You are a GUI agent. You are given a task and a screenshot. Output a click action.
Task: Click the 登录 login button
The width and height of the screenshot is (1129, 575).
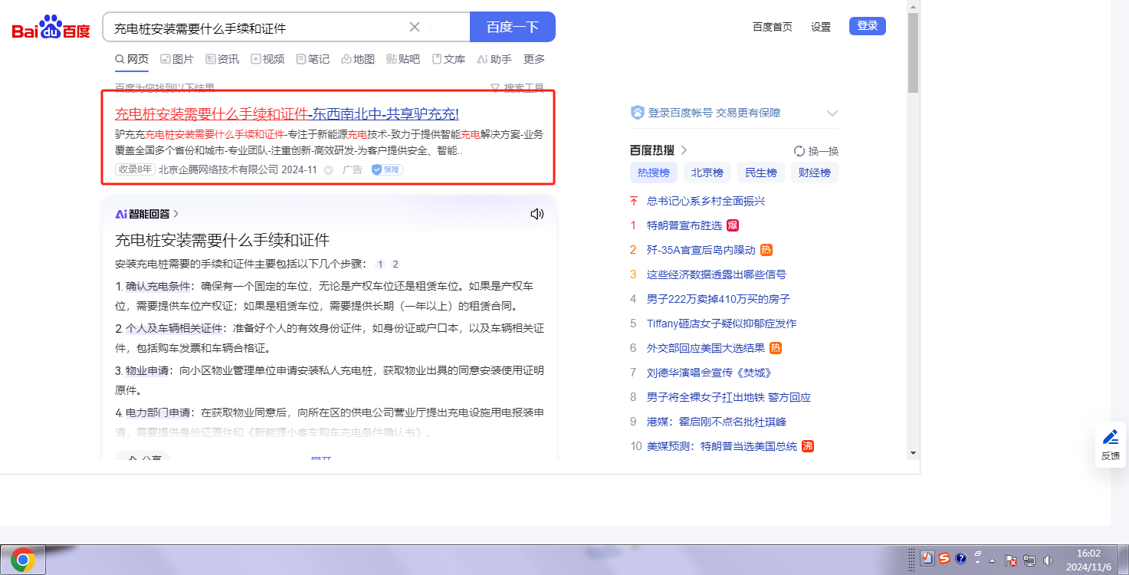coord(867,26)
